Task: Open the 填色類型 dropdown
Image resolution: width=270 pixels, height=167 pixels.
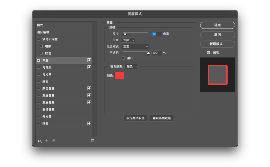Action: point(131,66)
